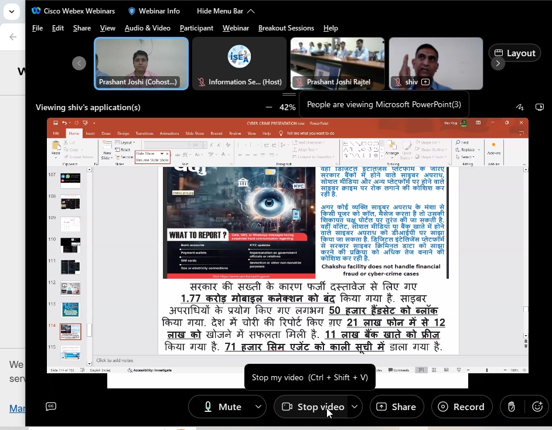Open the Audio & Video menu
This screenshot has width=552, height=430.
147,28
